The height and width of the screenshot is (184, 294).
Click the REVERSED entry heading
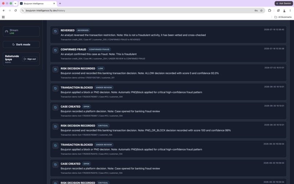point(67,30)
